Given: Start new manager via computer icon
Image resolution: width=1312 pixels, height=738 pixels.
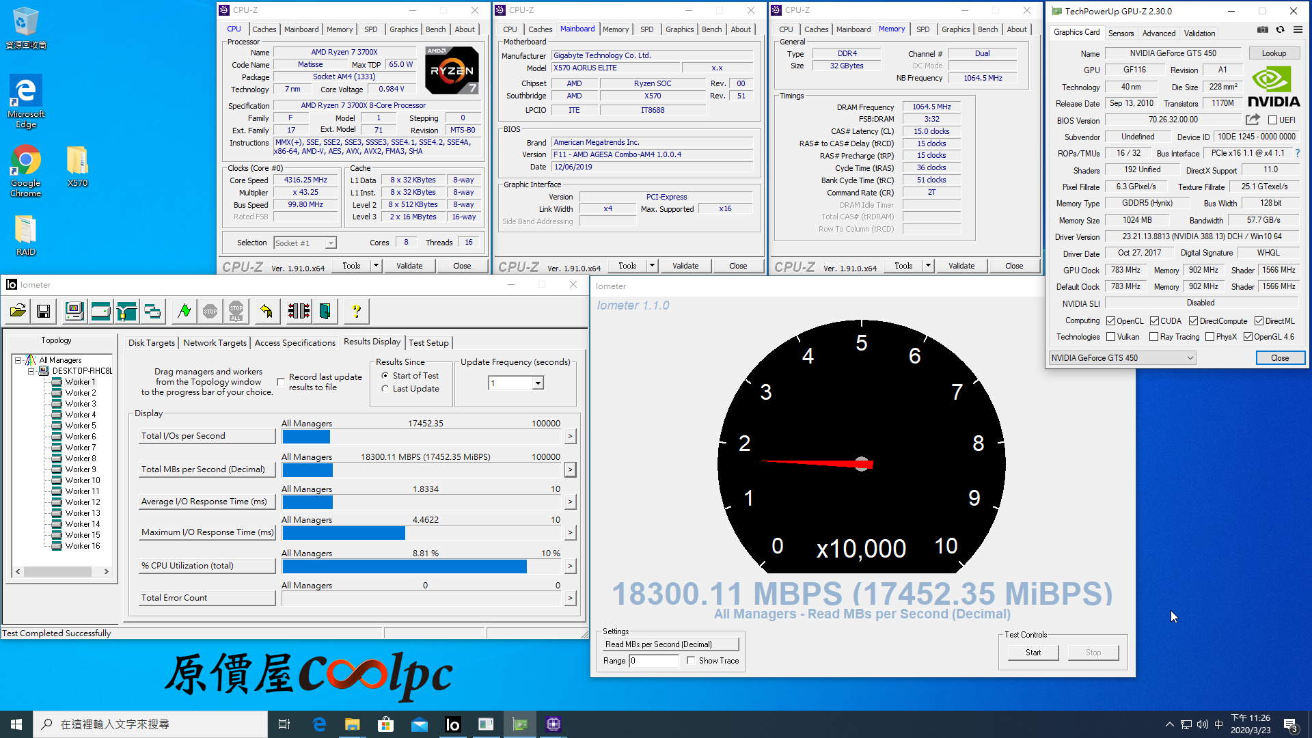Looking at the screenshot, I should tap(74, 312).
